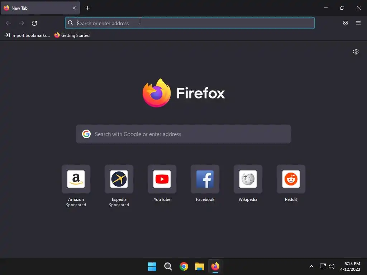The image size is (367, 275).
Task: Open volume control in system tray
Action: tap(332, 266)
